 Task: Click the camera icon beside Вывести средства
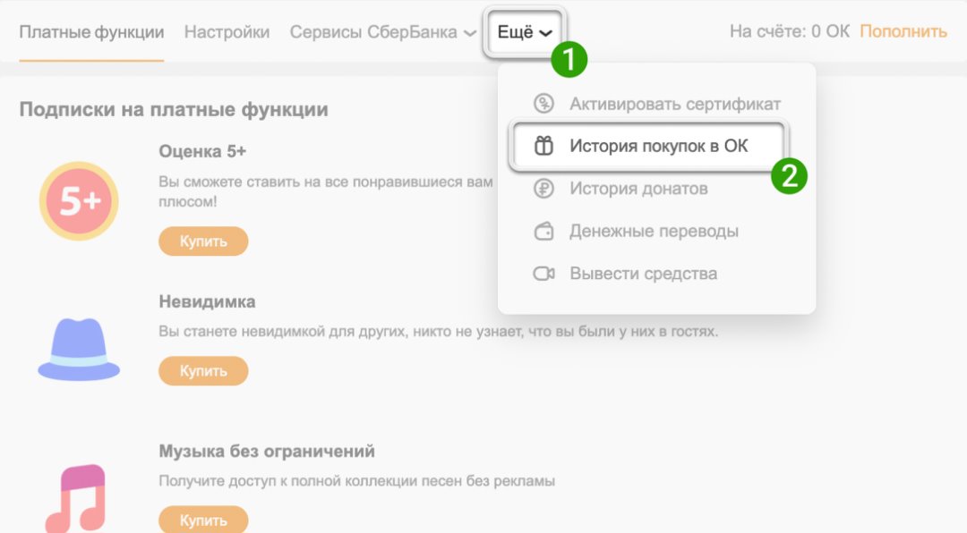coord(543,274)
